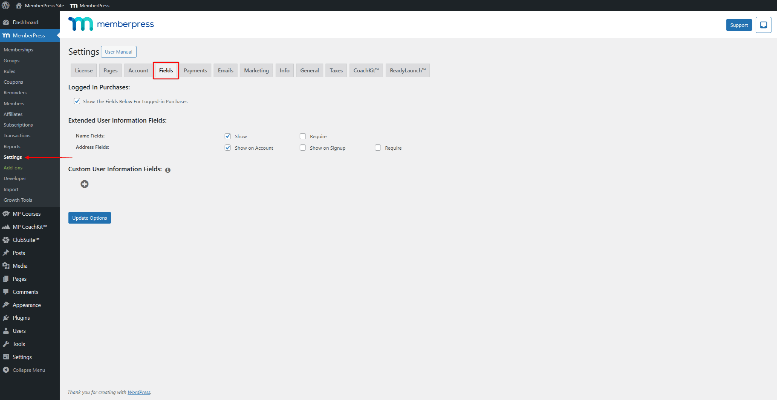Open the User Manual link

[119, 52]
